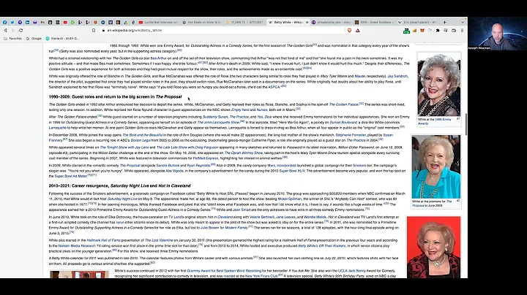Click the 1990–2009 Guest roles section heading

[115, 97]
